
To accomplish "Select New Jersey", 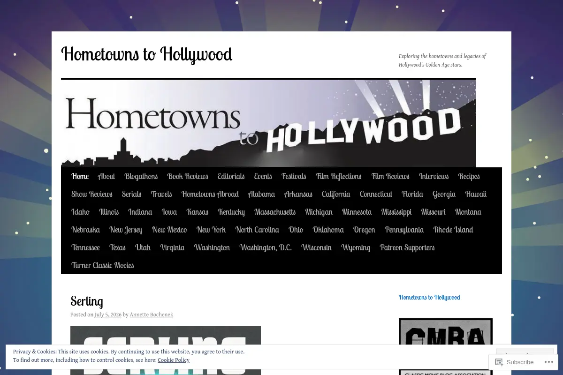I will pos(126,230).
